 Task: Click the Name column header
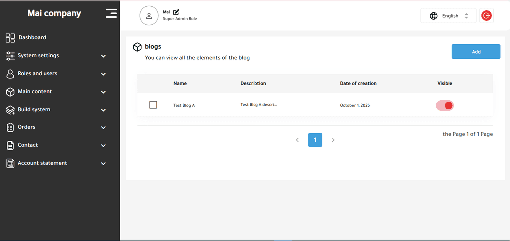click(180, 83)
